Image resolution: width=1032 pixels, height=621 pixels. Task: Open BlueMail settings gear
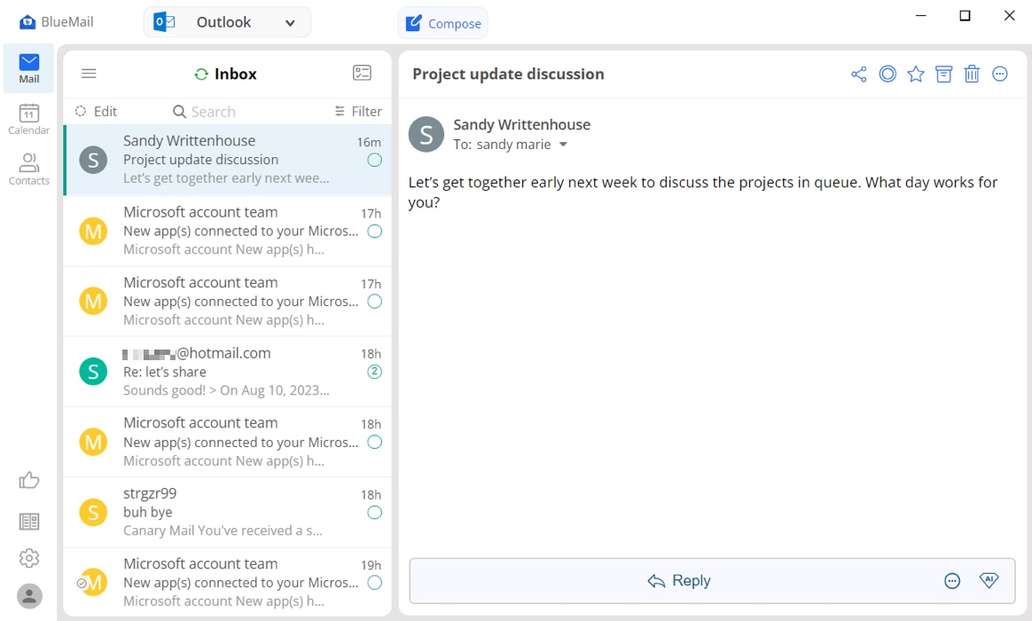pyautogui.click(x=28, y=558)
